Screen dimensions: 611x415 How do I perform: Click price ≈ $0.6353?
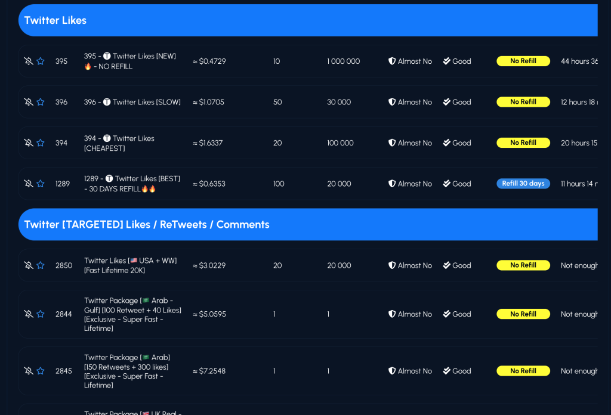[x=209, y=184]
